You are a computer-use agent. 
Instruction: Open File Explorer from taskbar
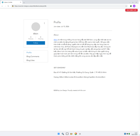click(x=71, y=134)
